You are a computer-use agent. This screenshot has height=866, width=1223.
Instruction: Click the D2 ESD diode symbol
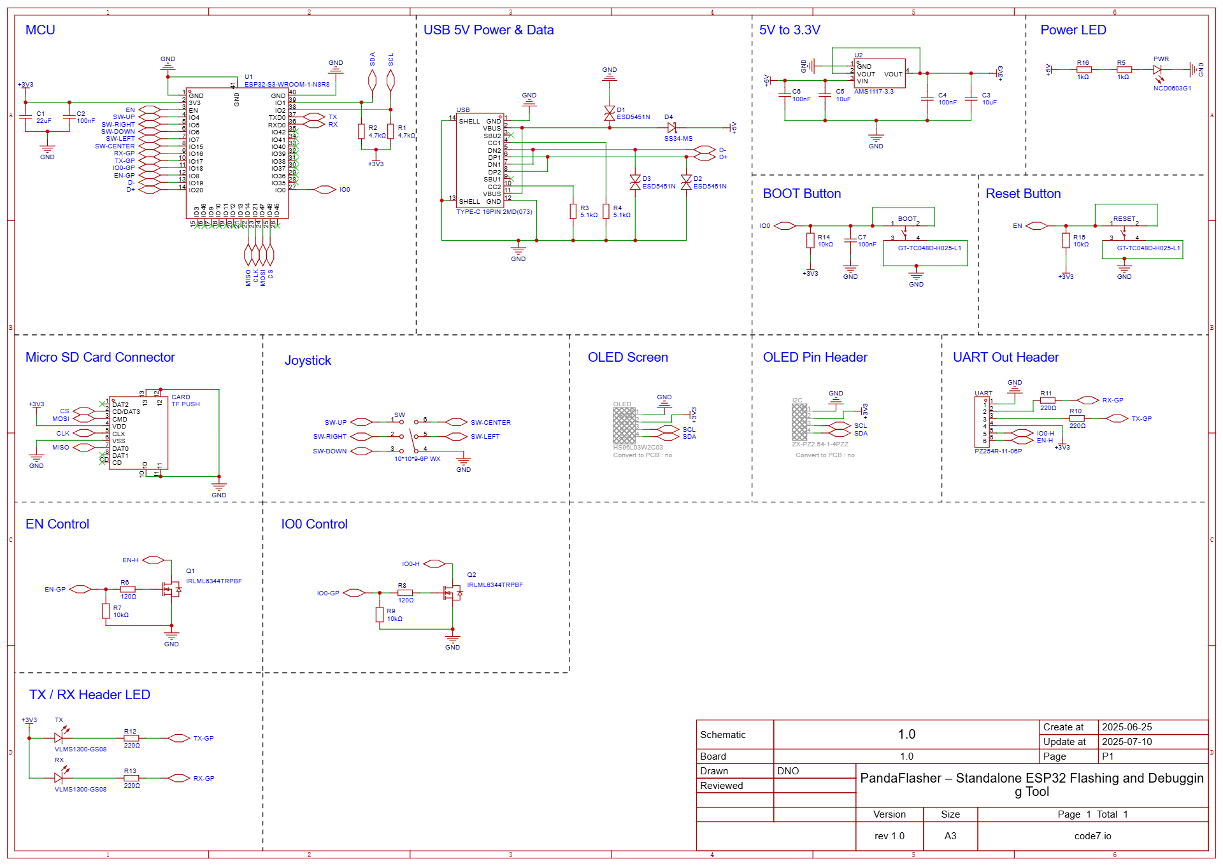coord(686,183)
